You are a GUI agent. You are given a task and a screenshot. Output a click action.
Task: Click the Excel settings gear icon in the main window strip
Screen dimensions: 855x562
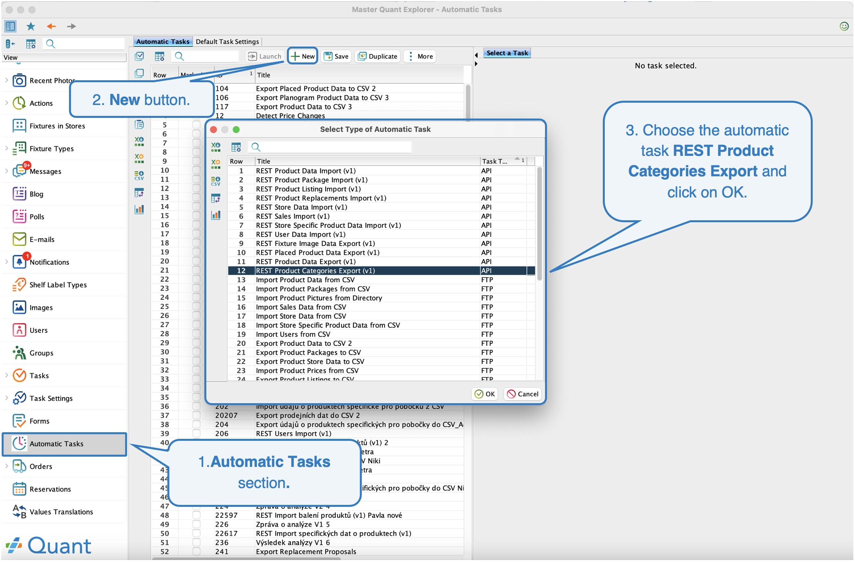coord(139,158)
